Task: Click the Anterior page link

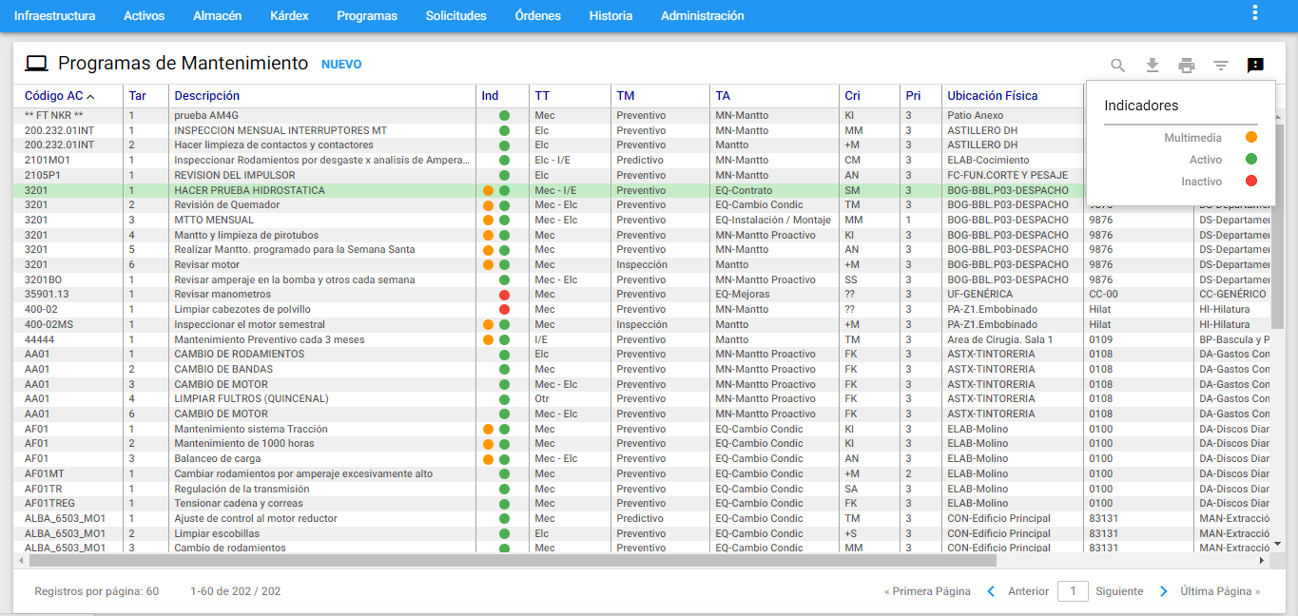Action: tap(1028, 591)
